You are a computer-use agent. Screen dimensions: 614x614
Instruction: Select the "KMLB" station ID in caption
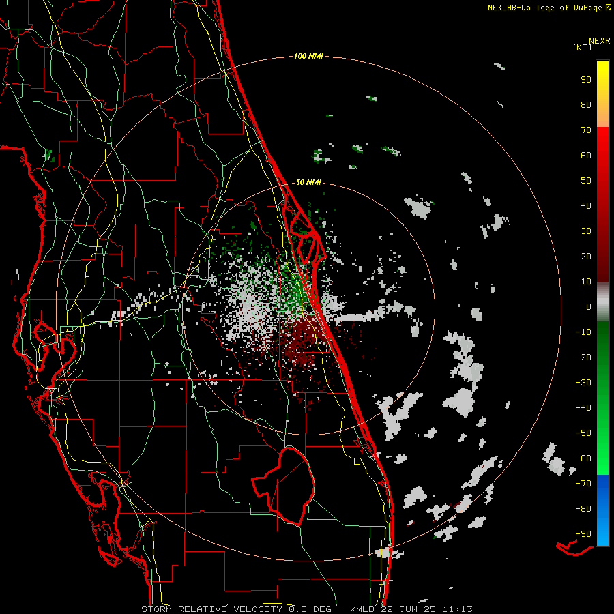pos(362,609)
